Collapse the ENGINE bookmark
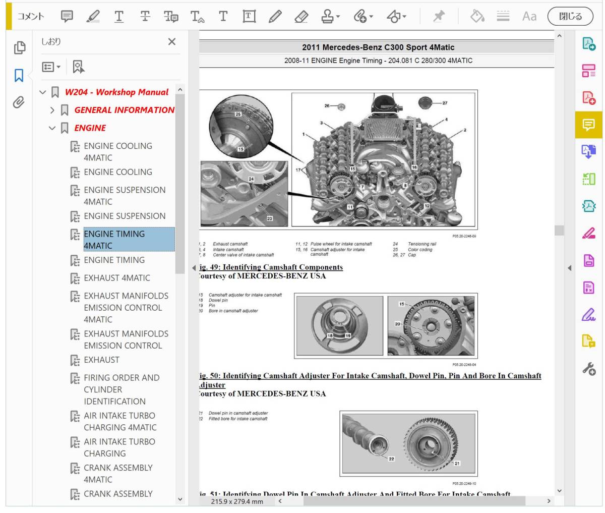 click(x=52, y=128)
